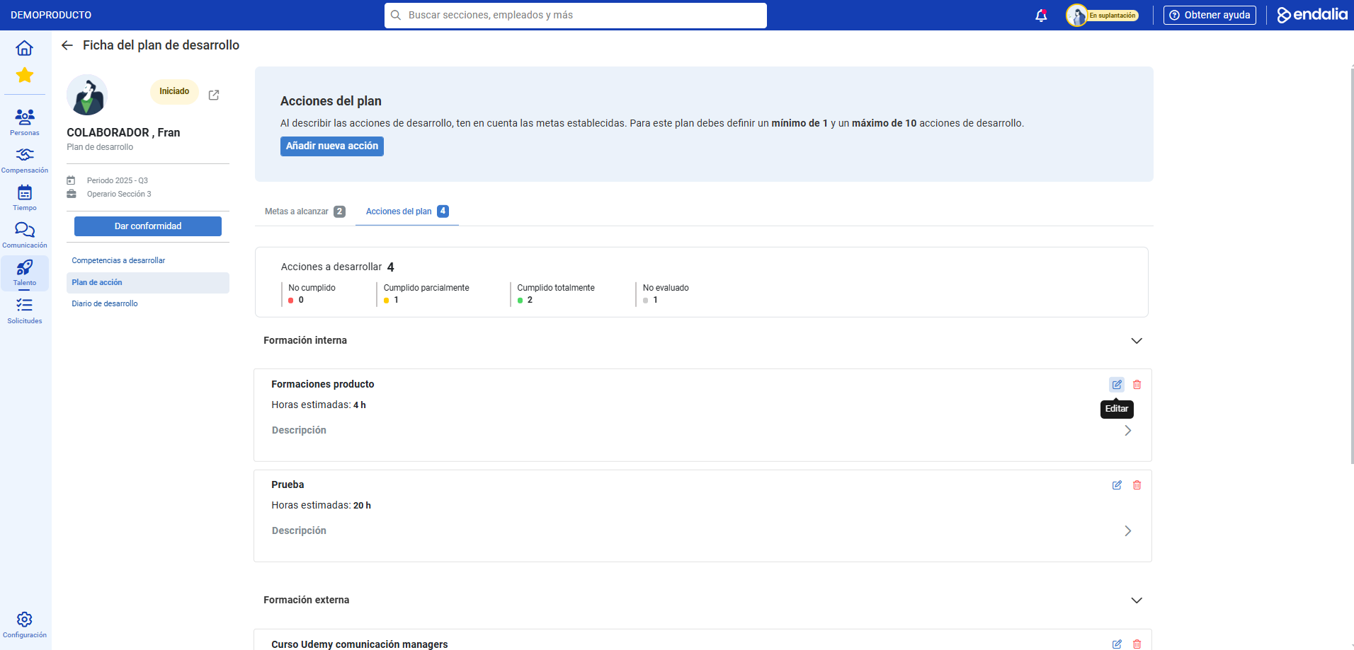Open the Compensación section

[x=25, y=161]
